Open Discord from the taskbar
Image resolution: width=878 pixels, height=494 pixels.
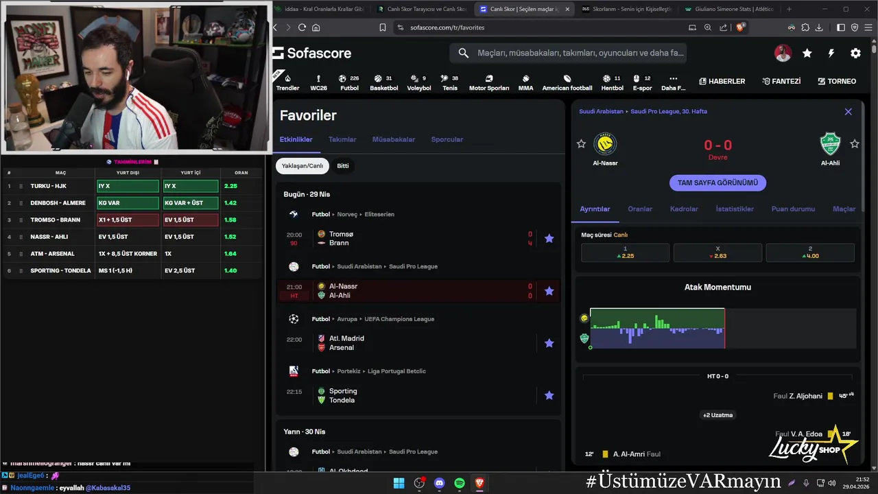[x=439, y=483]
